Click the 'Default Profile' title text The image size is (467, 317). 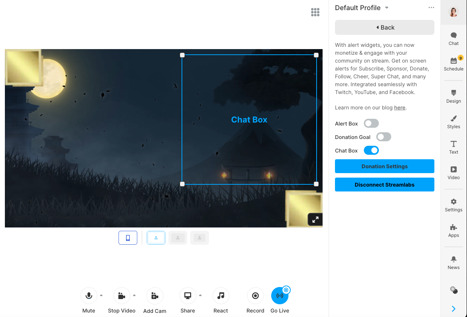357,8
